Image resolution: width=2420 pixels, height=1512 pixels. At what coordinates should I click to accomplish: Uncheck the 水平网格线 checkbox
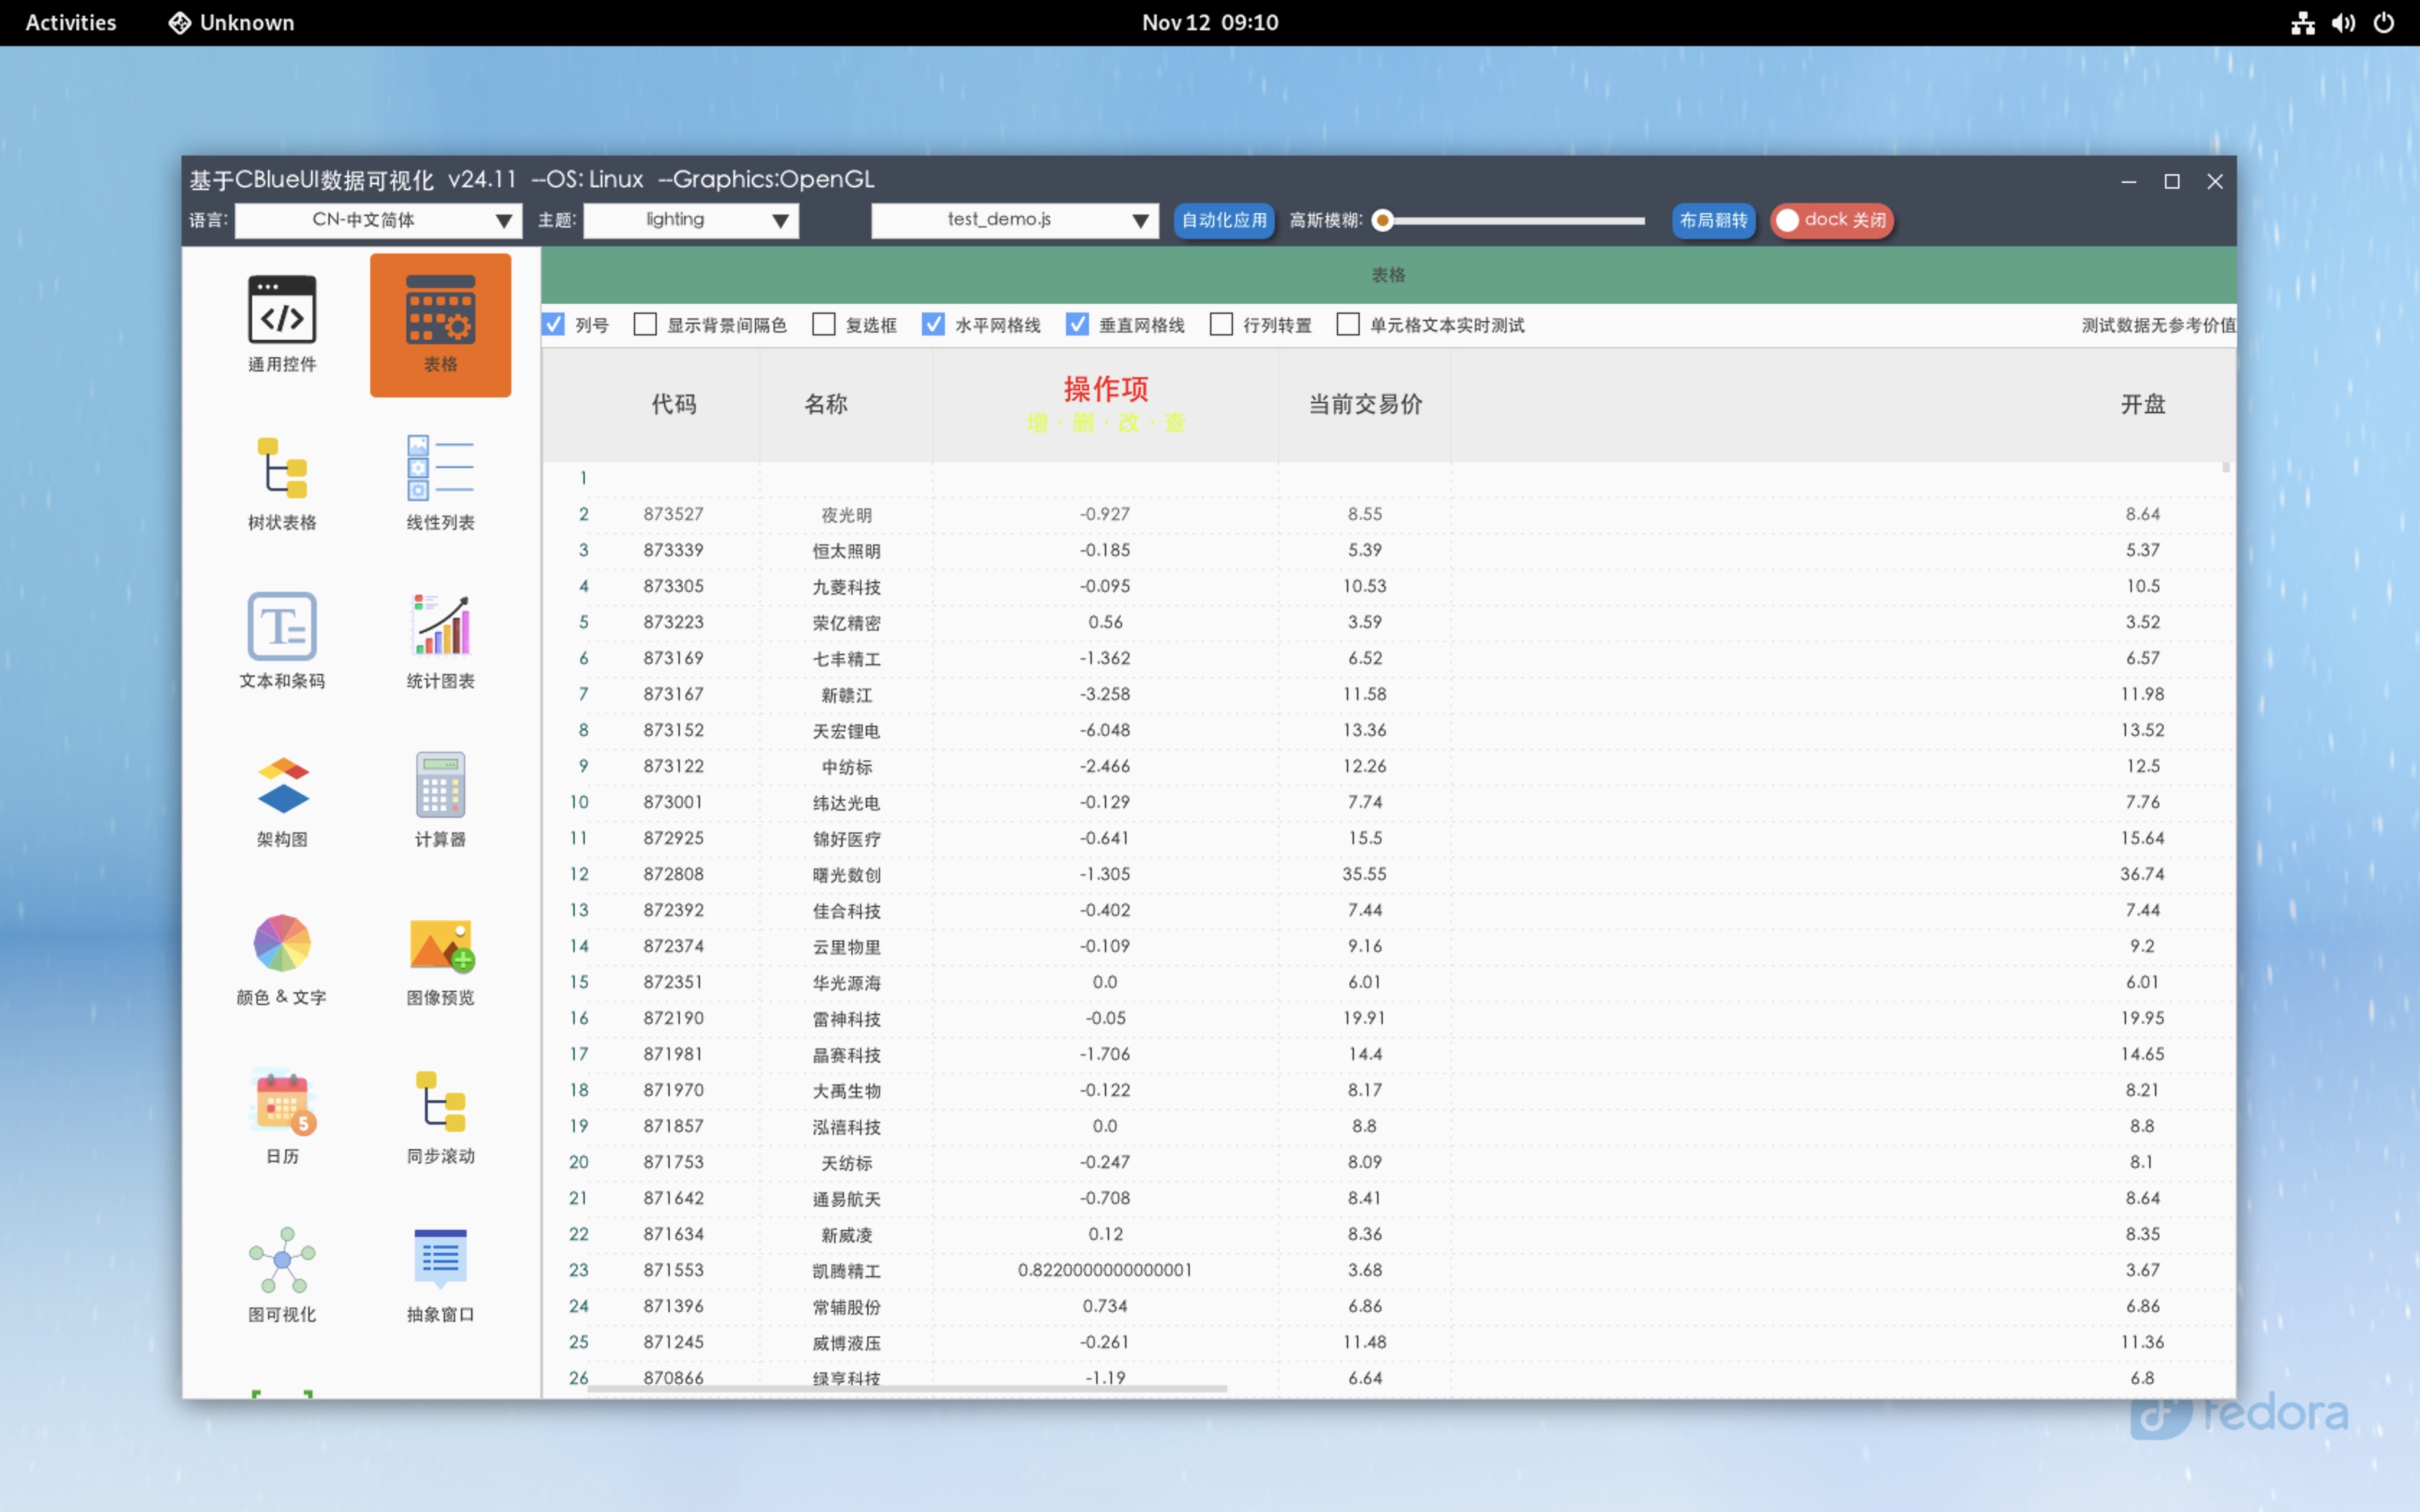pyautogui.click(x=933, y=325)
